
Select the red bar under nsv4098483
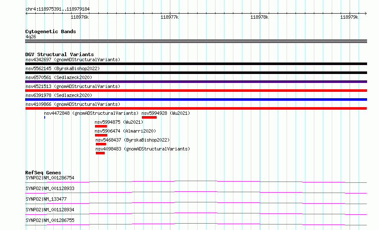coord(100,153)
